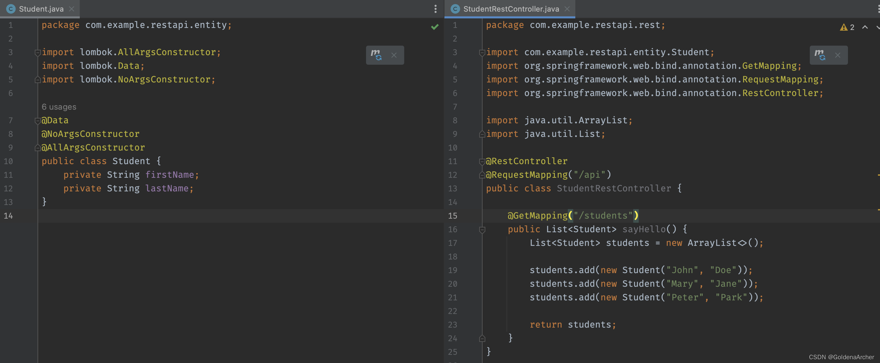Click fold end marker at @RequestMapping line
Viewport: 880px width, 363px height.
pyautogui.click(x=482, y=175)
